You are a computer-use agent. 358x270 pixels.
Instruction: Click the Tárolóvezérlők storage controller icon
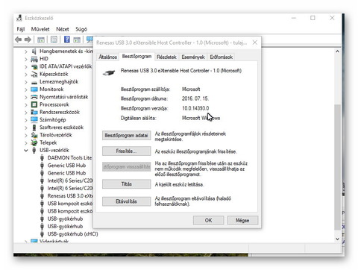[34, 135]
